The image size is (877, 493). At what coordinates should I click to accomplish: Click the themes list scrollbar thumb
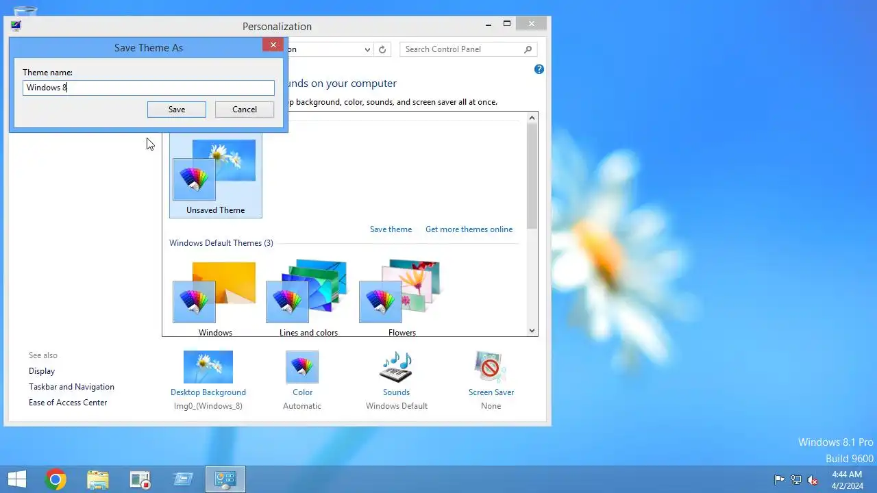(532, 177)
